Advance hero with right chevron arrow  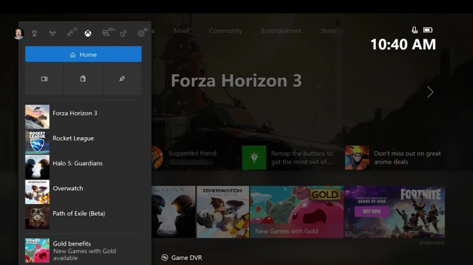tap(430, 92)
